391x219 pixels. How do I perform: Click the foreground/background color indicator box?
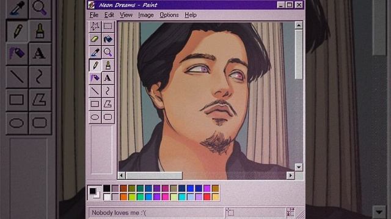click(x=95, y=193)
